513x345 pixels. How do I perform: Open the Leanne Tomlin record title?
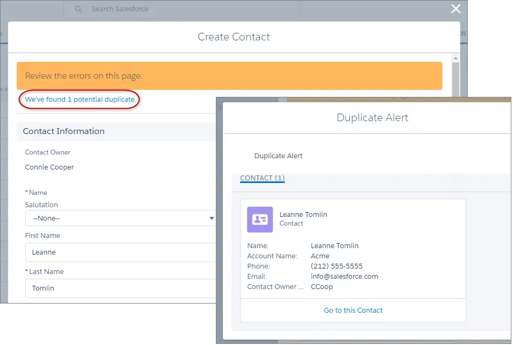[303, 215]
